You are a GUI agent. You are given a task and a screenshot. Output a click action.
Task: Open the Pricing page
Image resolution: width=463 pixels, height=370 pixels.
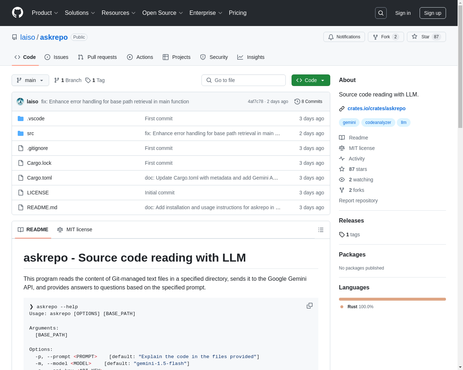(x=238, y=13)
